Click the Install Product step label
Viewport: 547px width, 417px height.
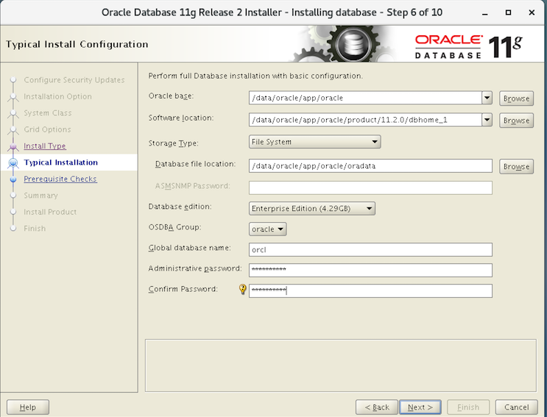click(x=50, y=212)
